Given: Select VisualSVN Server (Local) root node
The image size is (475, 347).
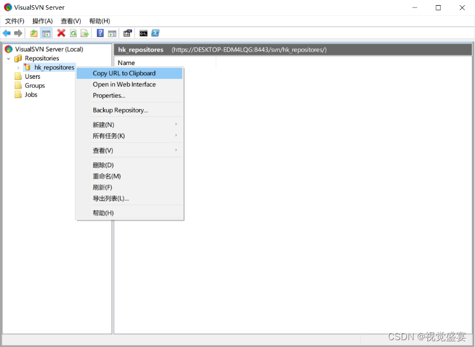Looking at the screenshot, I should pos(49,49).
